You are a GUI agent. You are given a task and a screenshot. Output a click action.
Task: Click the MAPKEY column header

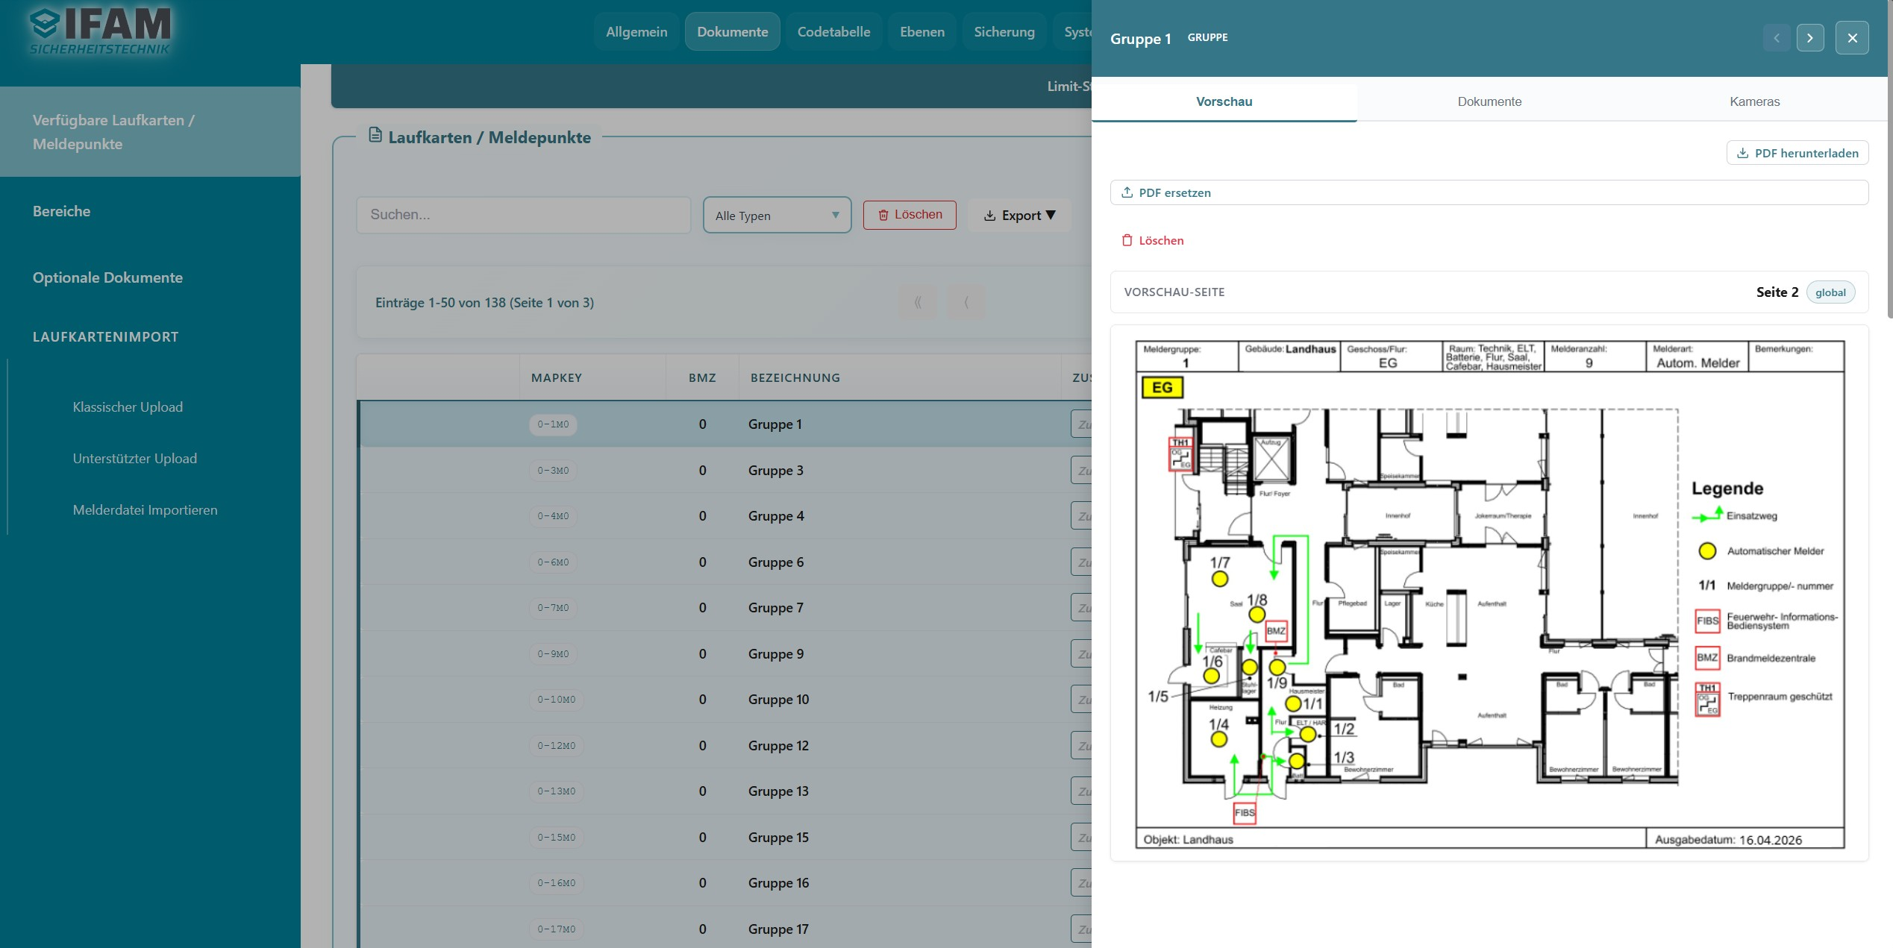(557, 377)
